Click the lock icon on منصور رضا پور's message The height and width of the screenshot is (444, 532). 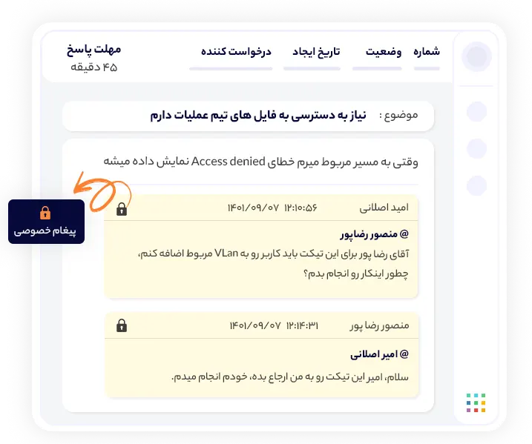(x=122, y=325)
